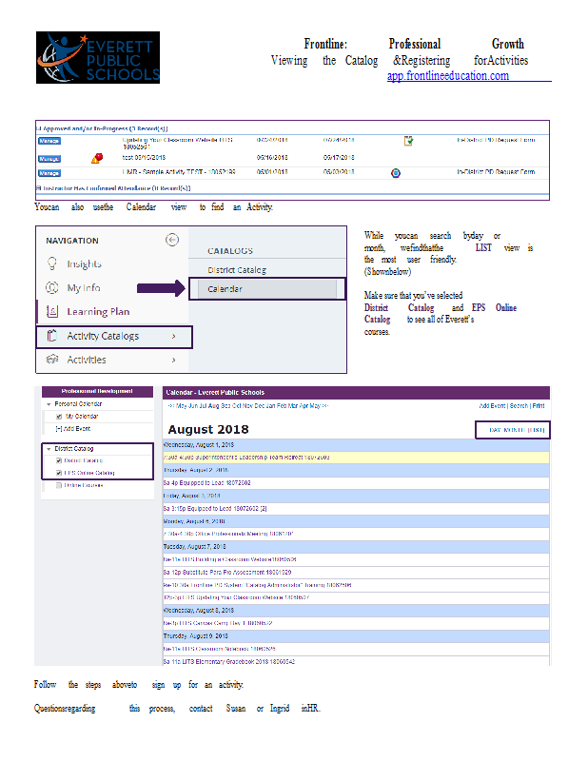Viewport: 588px width, 761px height.
Task: Toggle the District Catalog checkbox
Action: click(x=59, y=460)
